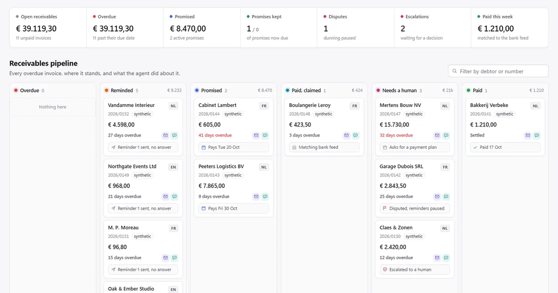Open the Cabinet Lambert invoice name
The height and width of the screenshot is (293, 558).
point(217,105)
